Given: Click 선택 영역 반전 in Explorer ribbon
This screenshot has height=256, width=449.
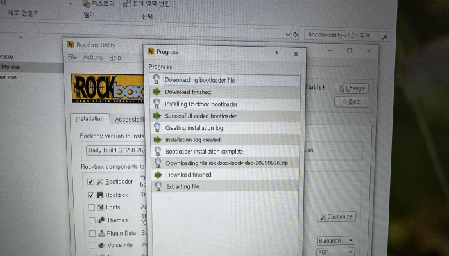Looking at the screenshot, I should tap(147, 4).
